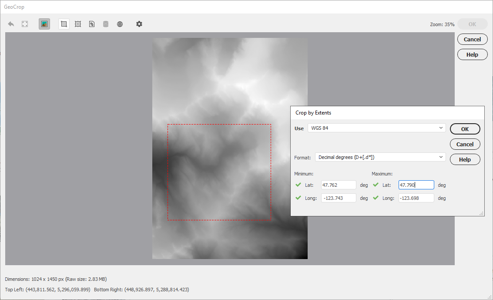Click the Bottom Right coordinates text

click(x=141, y=290)
